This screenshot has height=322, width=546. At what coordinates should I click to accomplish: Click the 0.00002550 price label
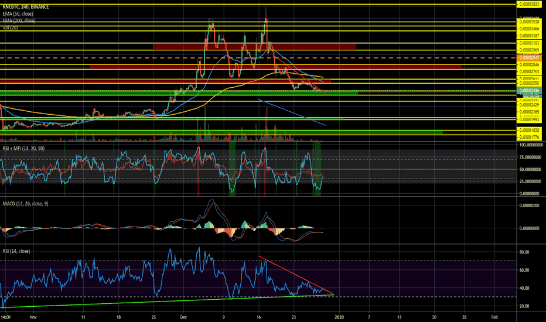[x=529, y=84]
